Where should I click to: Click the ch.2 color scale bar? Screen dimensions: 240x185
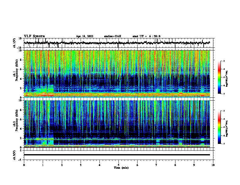coord(219,127)
